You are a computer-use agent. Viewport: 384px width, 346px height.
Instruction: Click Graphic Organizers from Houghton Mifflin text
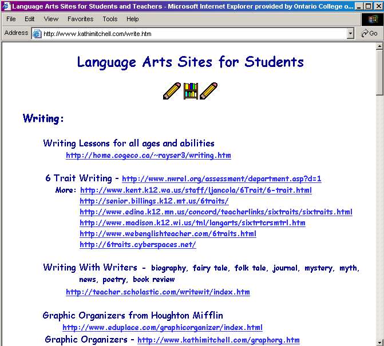(x=133, y=316)
